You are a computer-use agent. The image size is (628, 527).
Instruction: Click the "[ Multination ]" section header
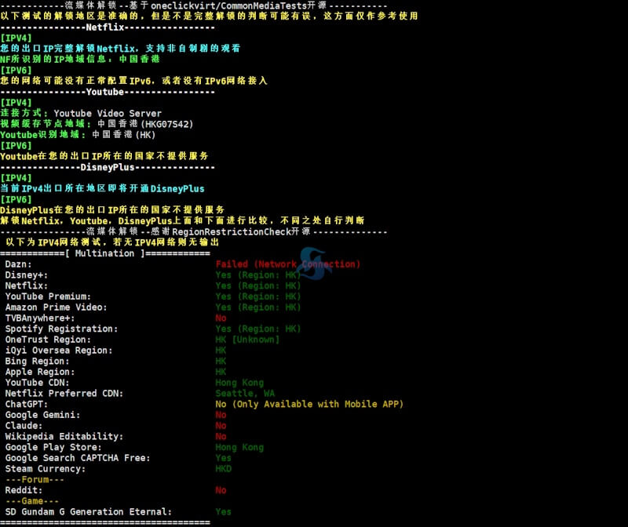pyautogui.click(x=105, y=253)
